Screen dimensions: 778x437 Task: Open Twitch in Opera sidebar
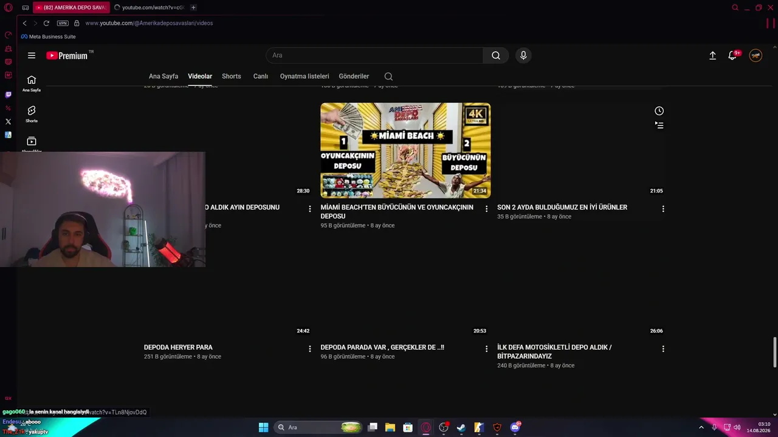[8, 95]
